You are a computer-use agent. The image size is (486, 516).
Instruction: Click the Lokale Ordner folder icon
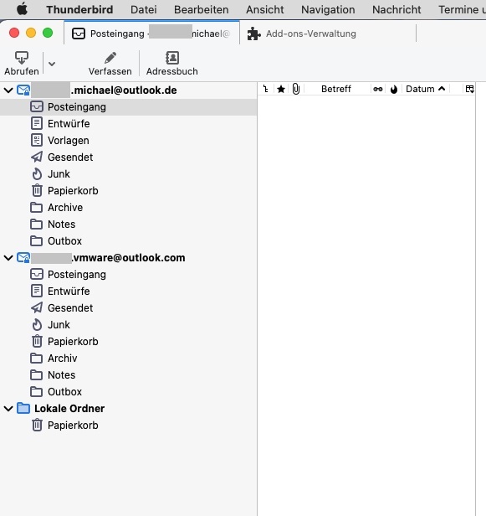coord(23,408)
